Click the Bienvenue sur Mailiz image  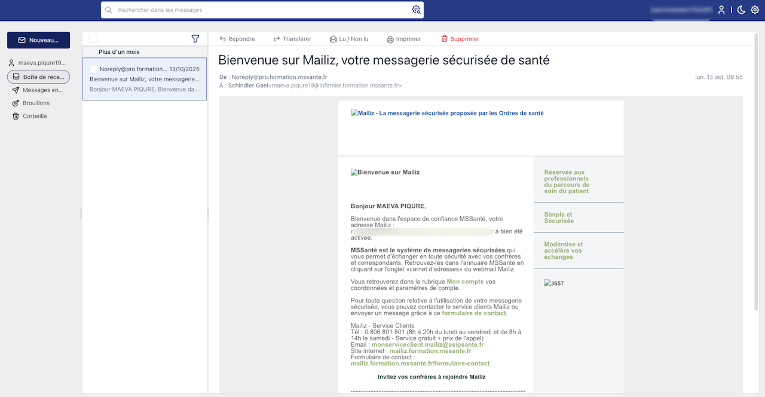[x=385, y=172]
